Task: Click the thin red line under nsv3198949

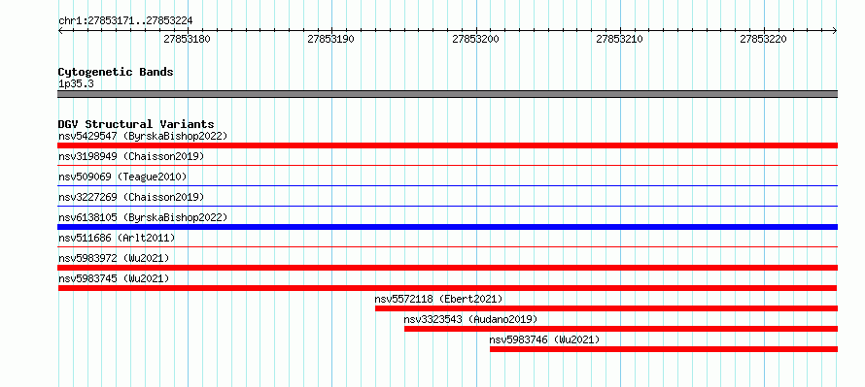Action: 447,165
